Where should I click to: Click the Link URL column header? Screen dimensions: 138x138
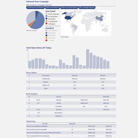[x=45, y=124]
